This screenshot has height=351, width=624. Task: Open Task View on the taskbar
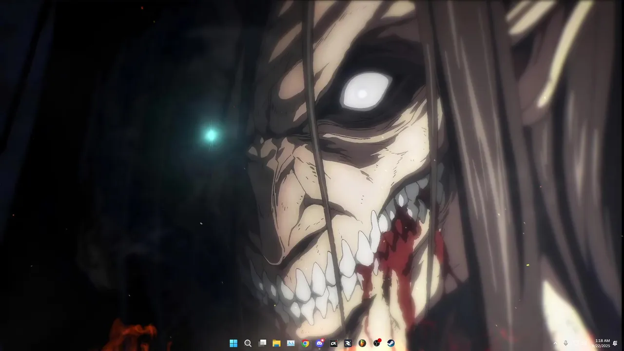click(262, 343)
